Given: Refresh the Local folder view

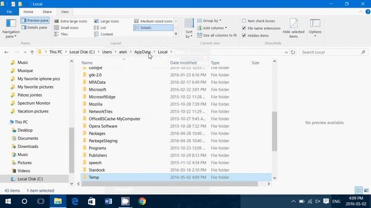Looking at the screenshot, I should [x=293, y=52].
